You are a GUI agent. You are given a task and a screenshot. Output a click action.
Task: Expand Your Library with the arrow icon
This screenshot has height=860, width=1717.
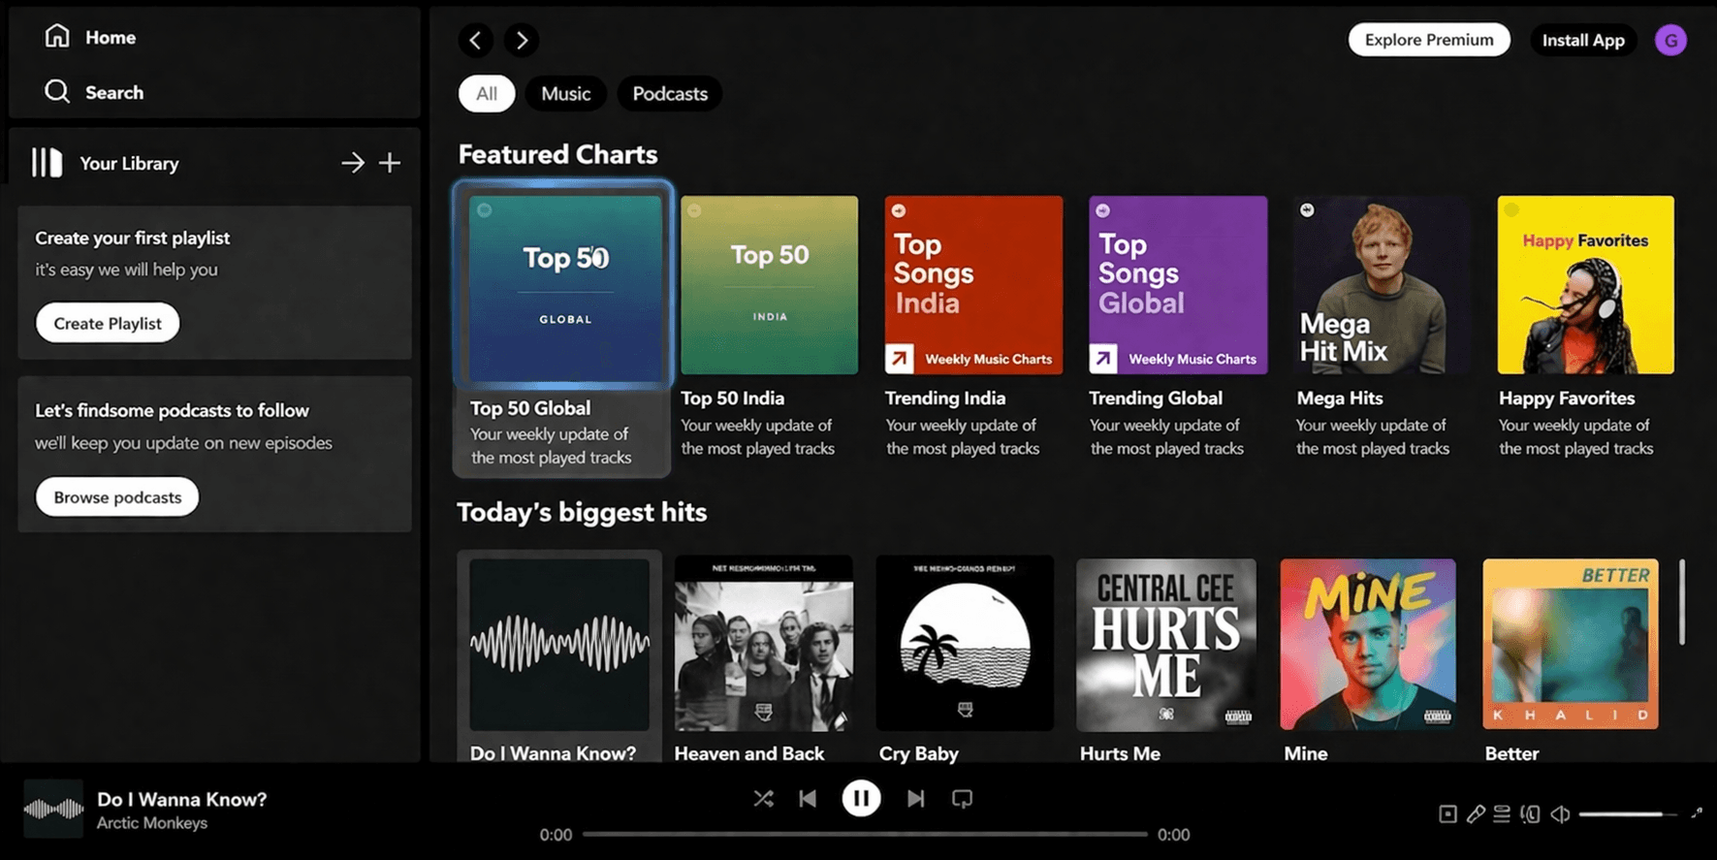click(x=353, y=163)
